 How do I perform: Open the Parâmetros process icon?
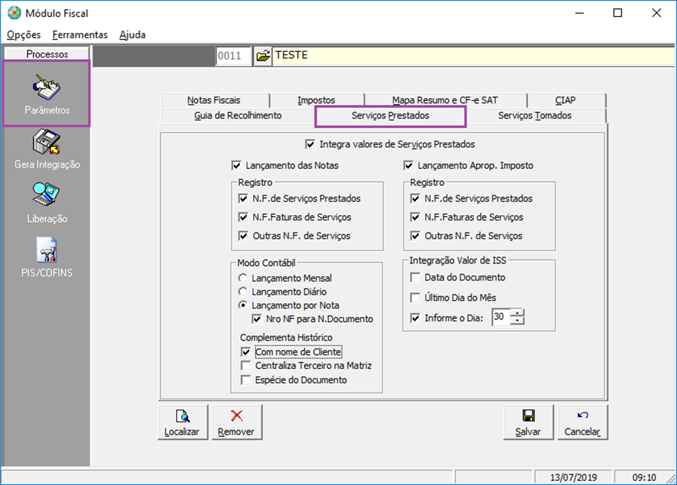coord(47,94)
